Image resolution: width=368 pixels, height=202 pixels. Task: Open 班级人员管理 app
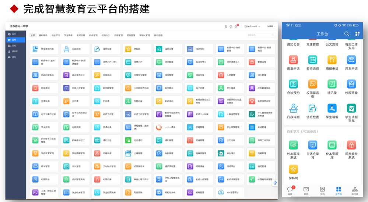pyautogui.click(x=75, y=88)
